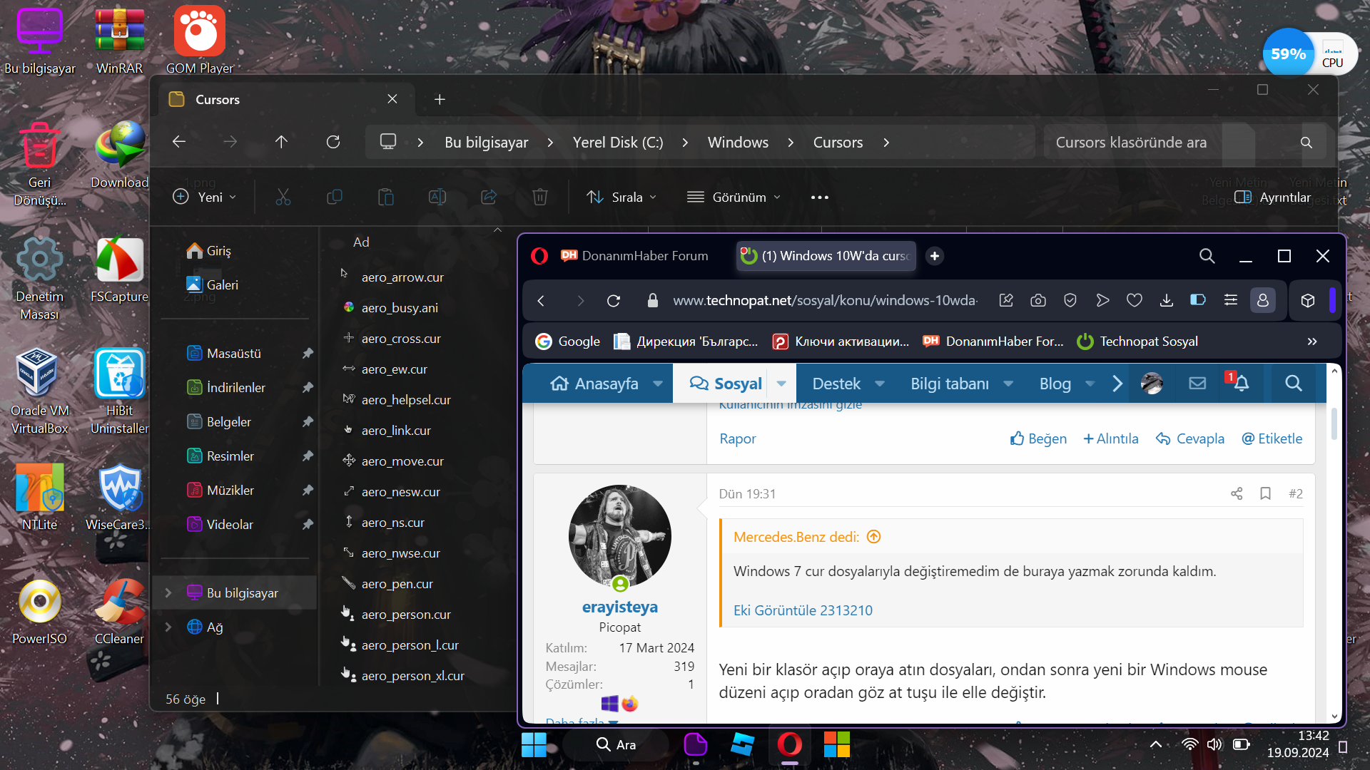The height and width of the screenshot is (770, 1370).
Task: Expand the Bu bilgisayar tree node
Action: pos(168,593)
